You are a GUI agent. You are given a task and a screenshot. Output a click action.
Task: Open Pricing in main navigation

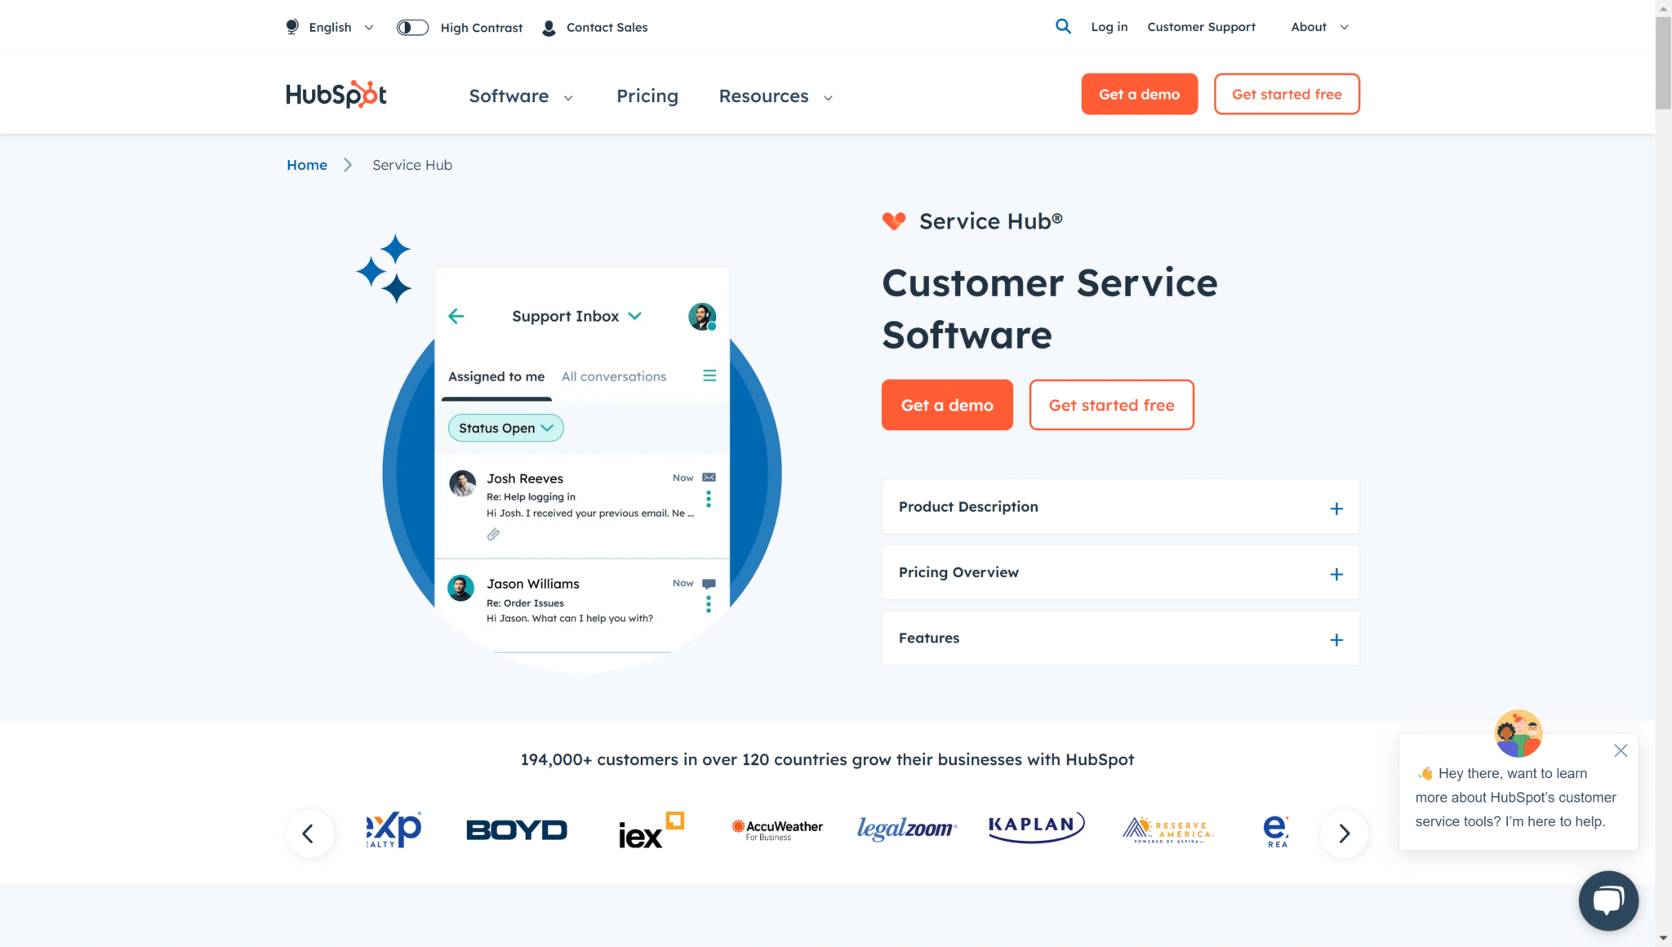tap(647, 96)
